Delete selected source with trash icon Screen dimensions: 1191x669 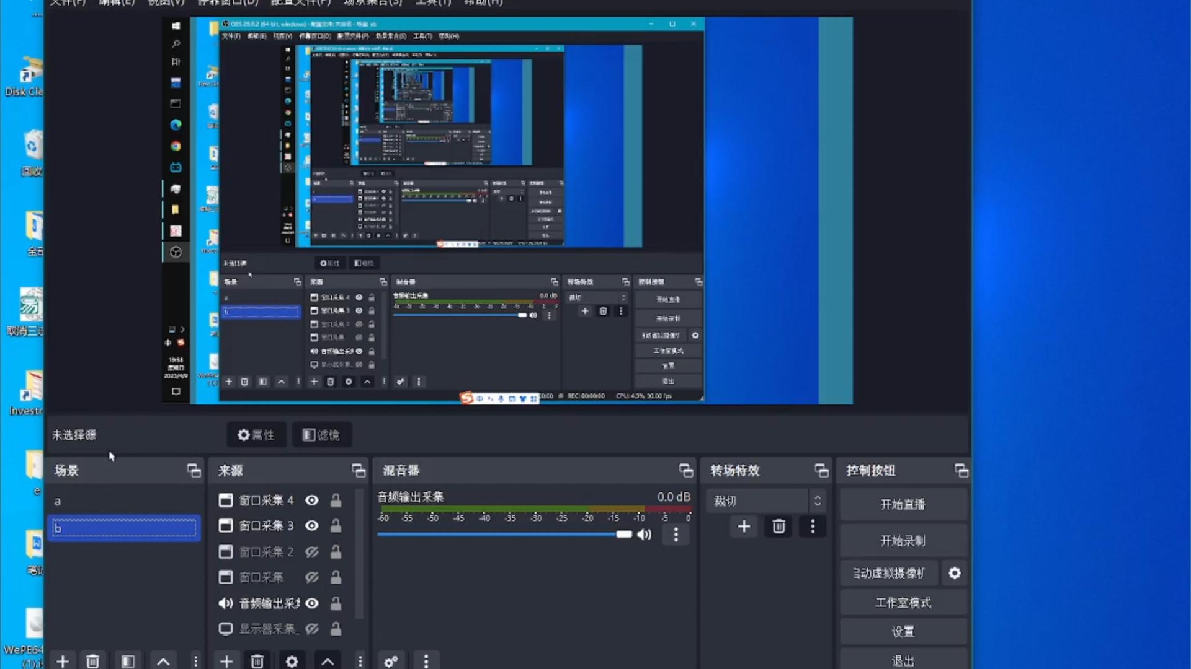point(257,661)
